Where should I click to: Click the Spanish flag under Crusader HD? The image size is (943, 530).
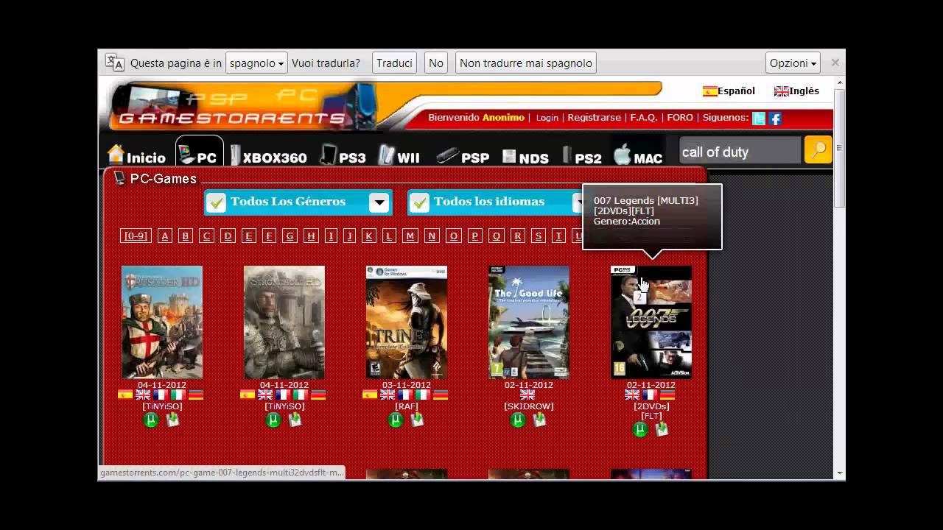click(x=125, y=395)
